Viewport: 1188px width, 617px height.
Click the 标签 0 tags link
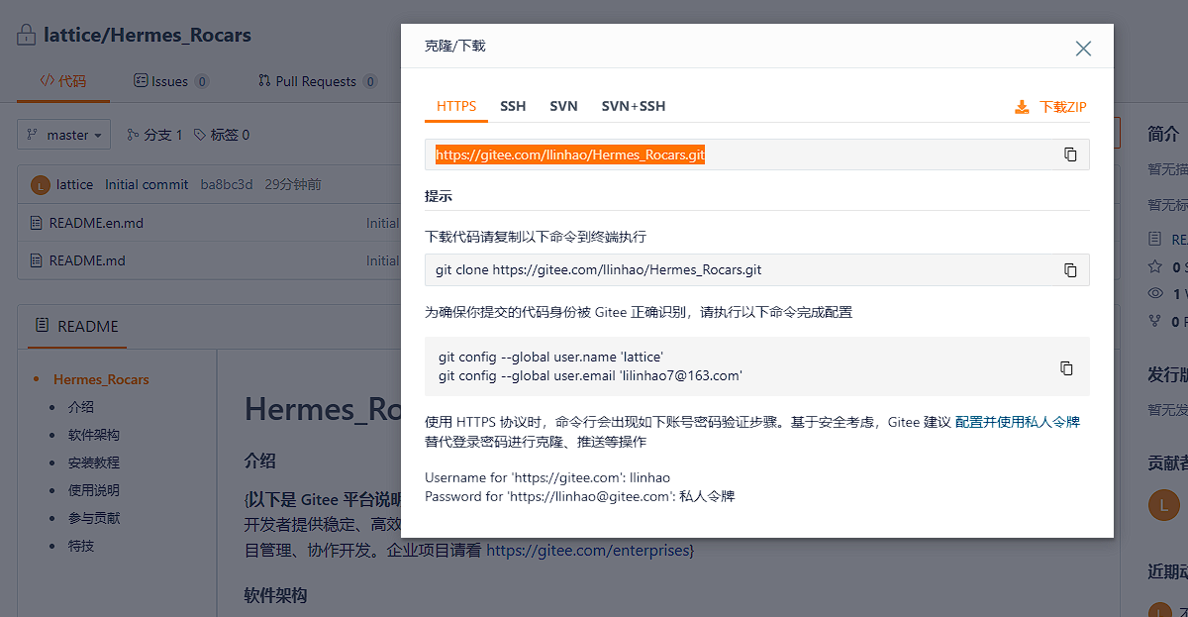(222, 135)
